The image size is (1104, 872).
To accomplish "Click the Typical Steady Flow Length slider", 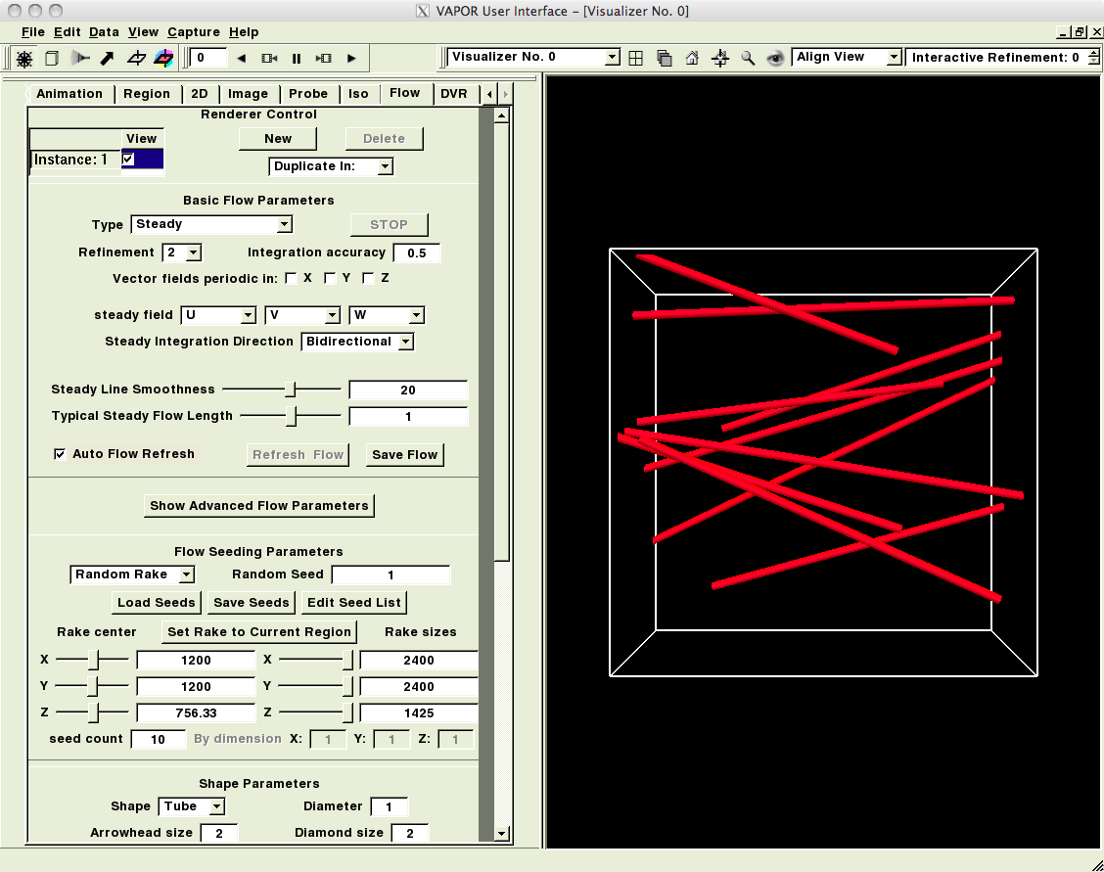I will 290,416.
